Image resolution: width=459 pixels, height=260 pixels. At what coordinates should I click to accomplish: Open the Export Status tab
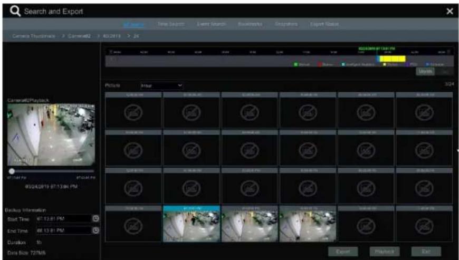coord(324,24)
